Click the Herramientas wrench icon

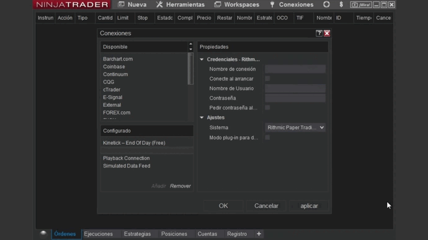[x=159, y=4]
